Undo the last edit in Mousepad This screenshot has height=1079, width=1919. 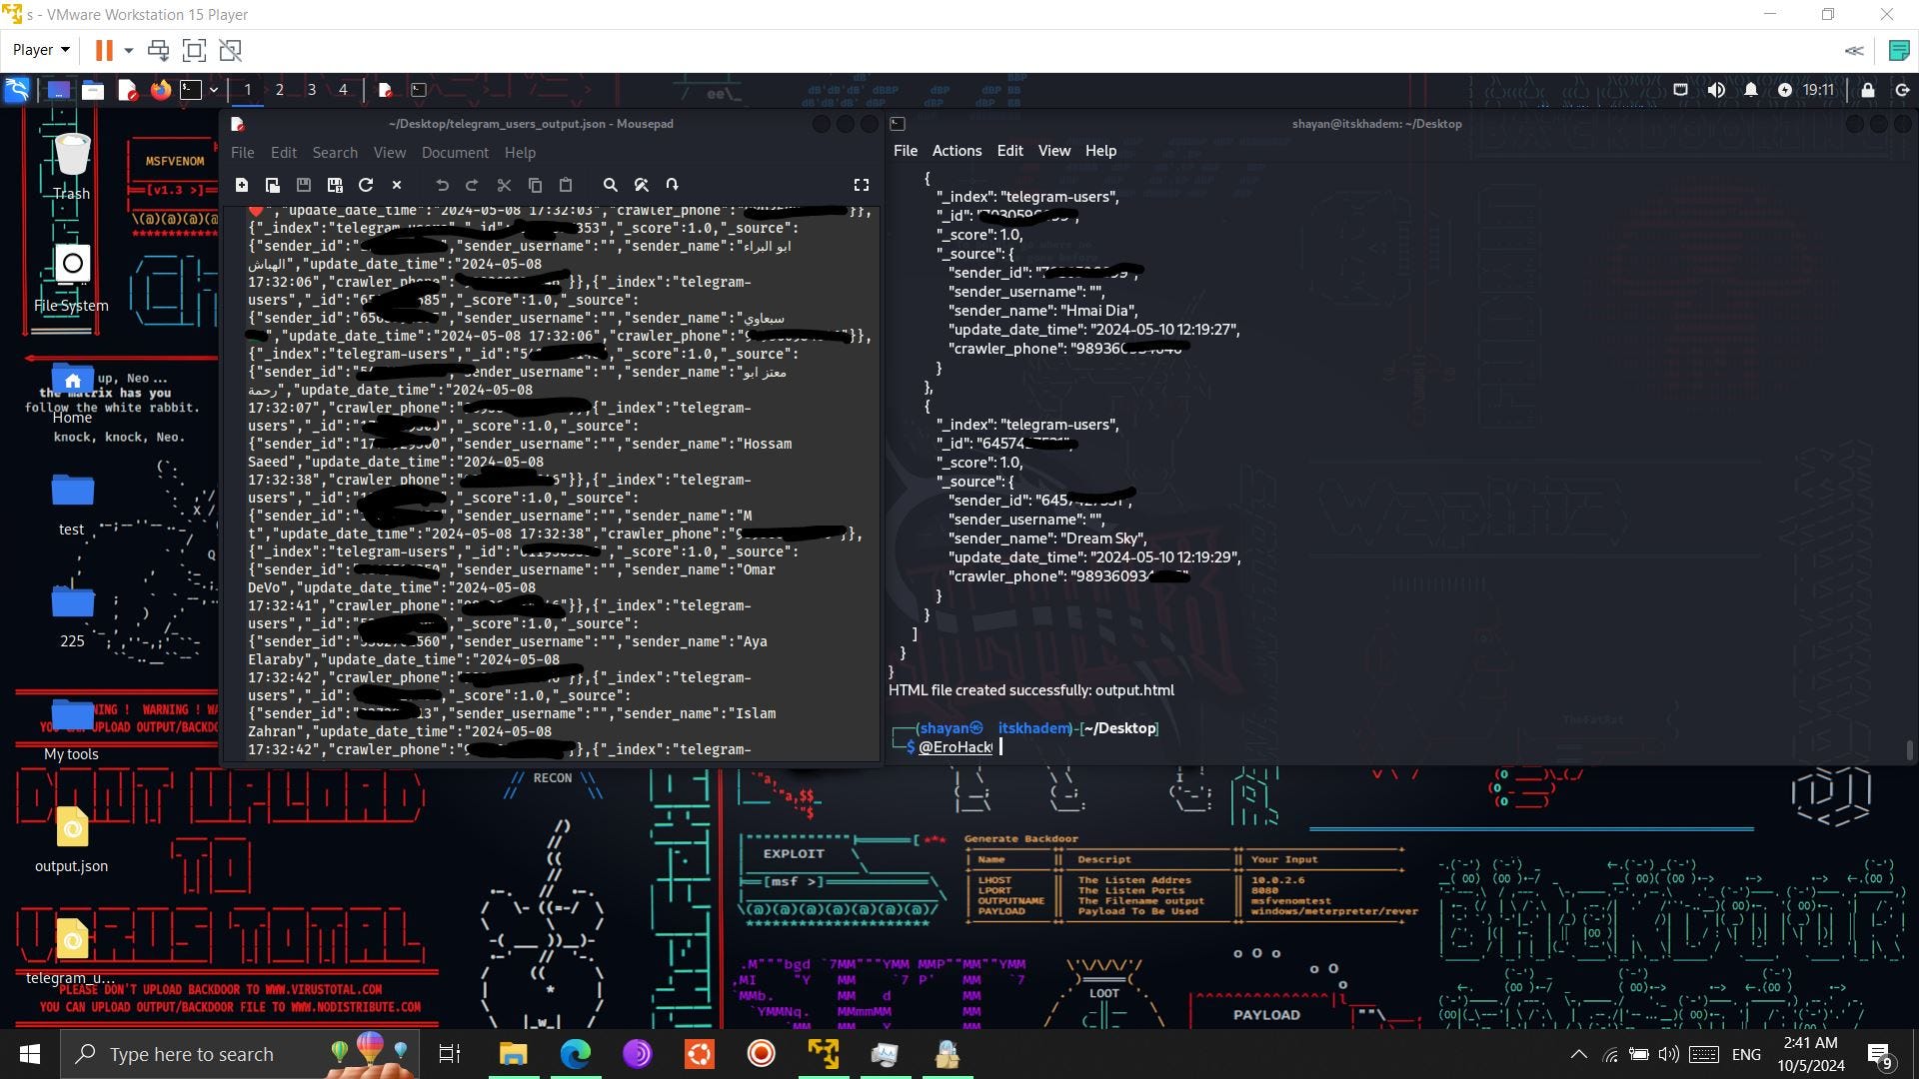[442, 185]
